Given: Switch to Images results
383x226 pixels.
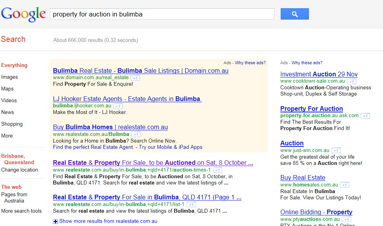Looking at the screenshot, I should (x=9, y=77).
